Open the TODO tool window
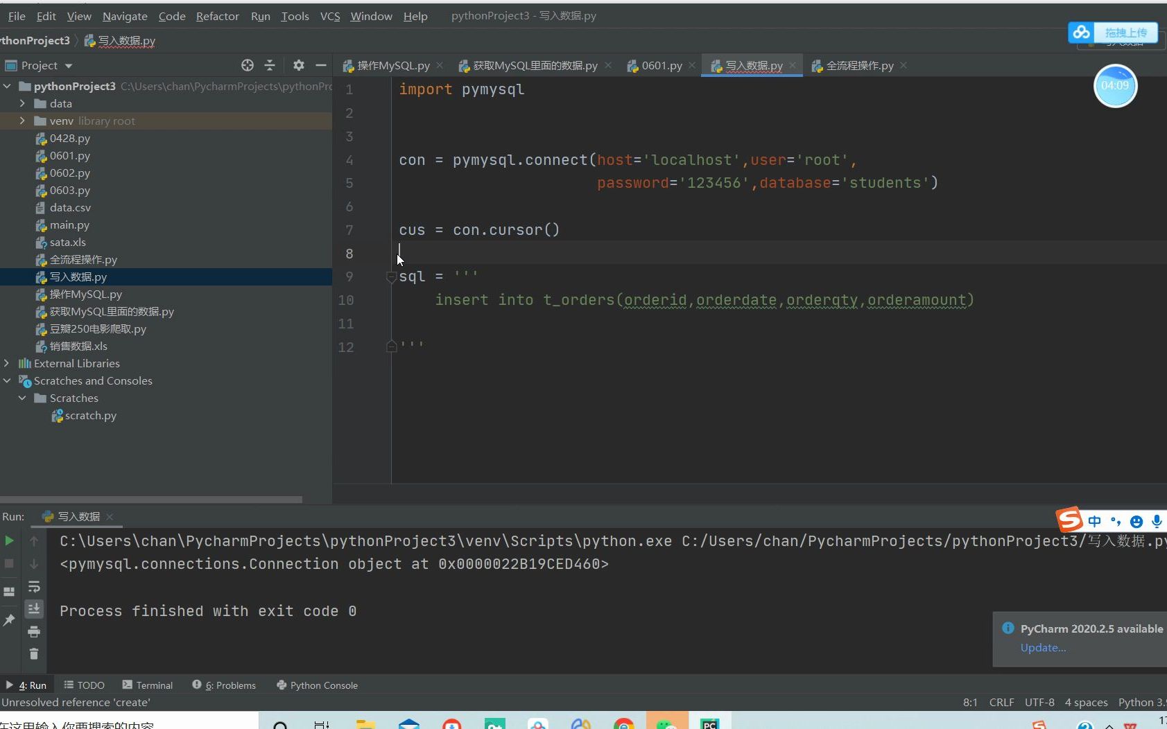The image size is (1167, 729). (x=84, y=685)
